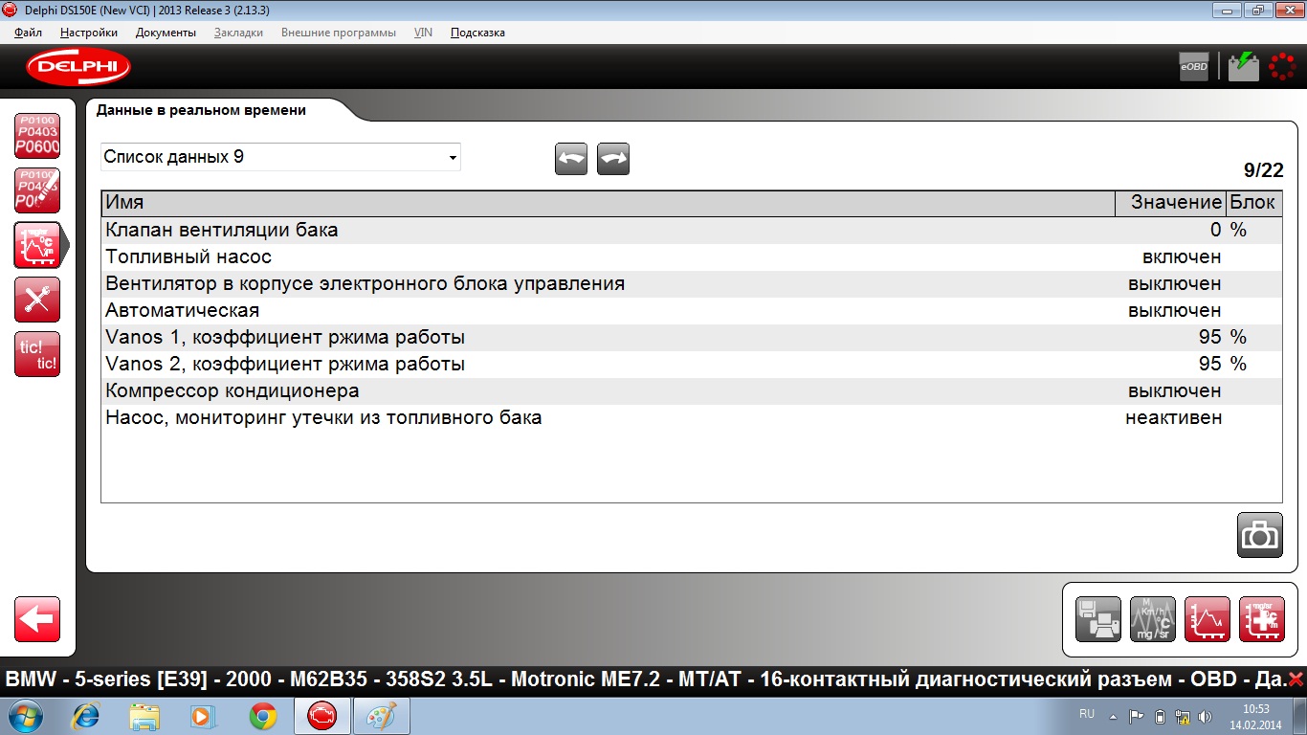The height and width of the screenshot is (735, 1307).
Task: Open the Настройки menu
Action: pos(89,33)
